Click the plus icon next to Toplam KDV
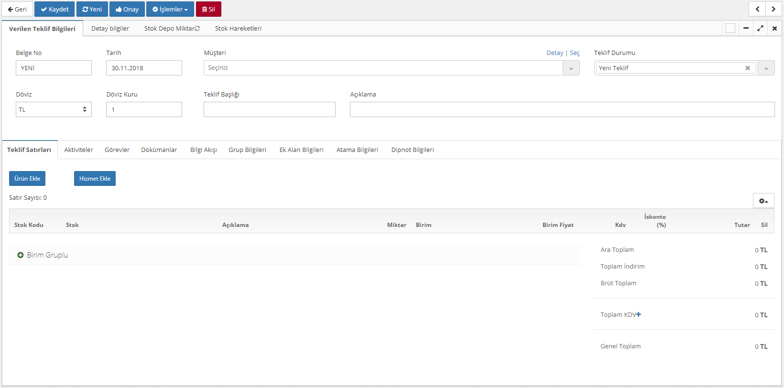Viewport: 784px width, 388px height. 639,314
